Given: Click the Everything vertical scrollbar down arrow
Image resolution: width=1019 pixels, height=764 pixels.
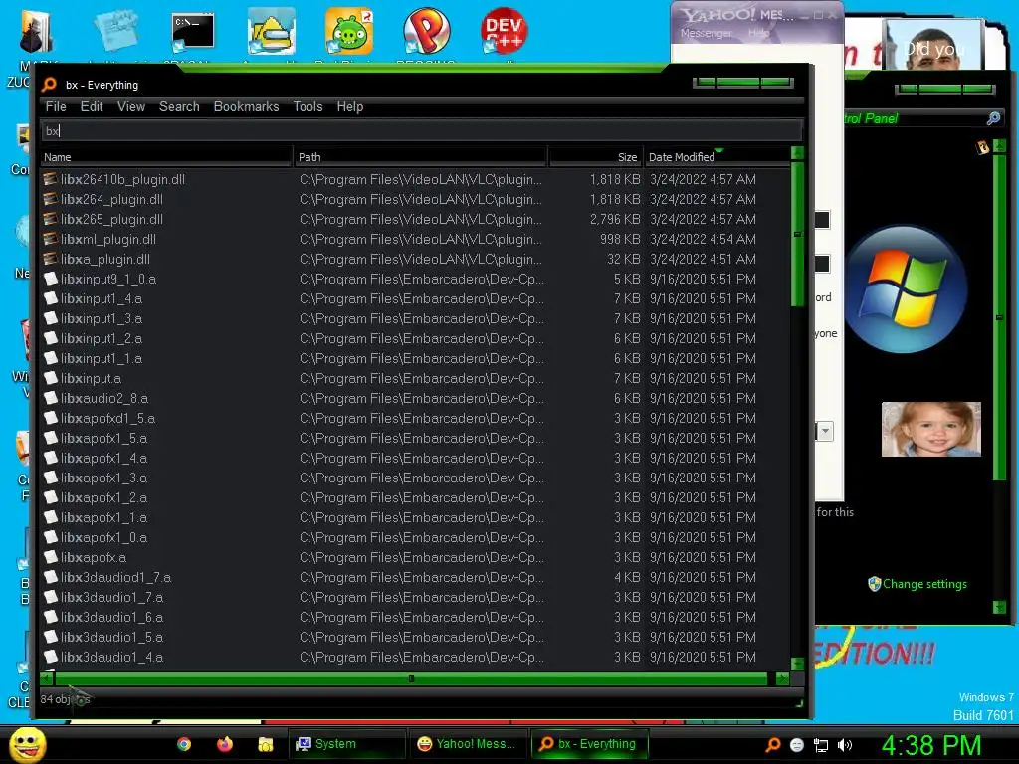Looking at the screenshot, I should point(798,664).
